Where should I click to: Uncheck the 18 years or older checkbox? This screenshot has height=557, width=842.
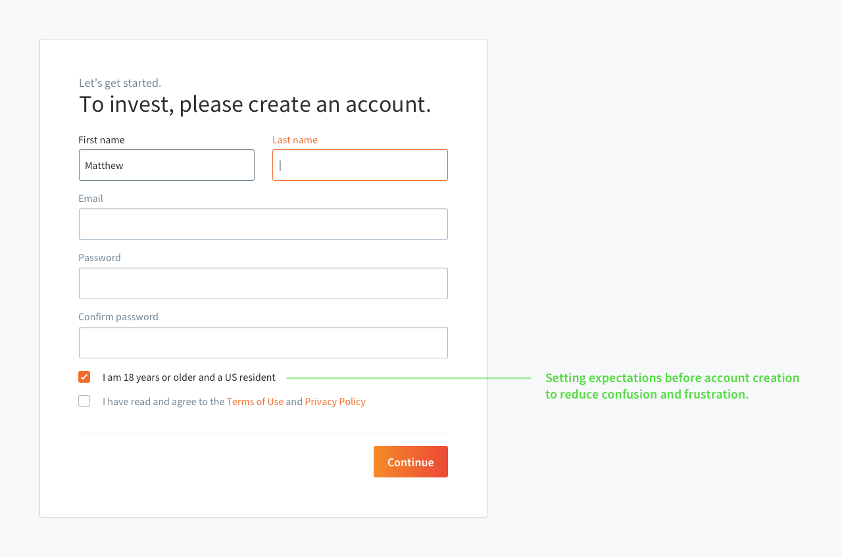pyautogui.click(x=84, y=377)
